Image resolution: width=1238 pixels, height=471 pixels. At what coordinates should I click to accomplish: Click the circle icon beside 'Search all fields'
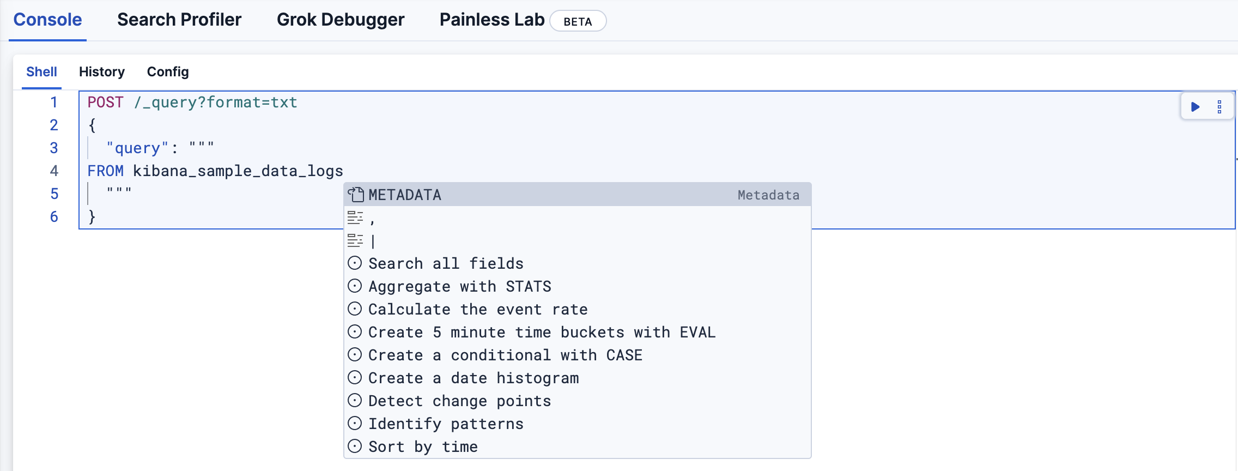(x=355, y=263)
